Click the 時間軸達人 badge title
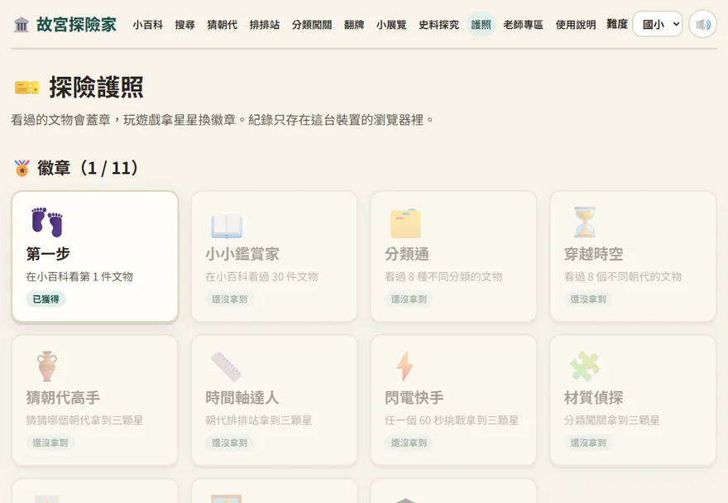Image resolution: width=728 pixels, height=503 pixels. tap(242, 398)
